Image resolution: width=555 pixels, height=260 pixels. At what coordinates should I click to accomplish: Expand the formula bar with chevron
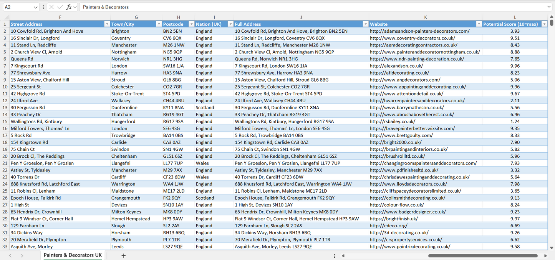pos(549,7)
